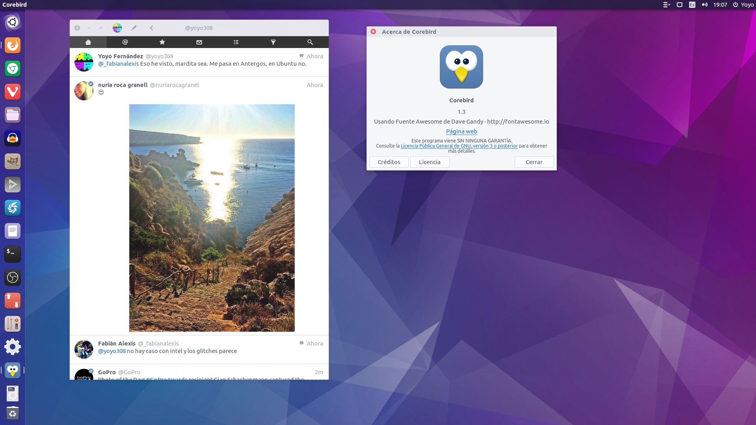Open the red transfer arrows app in dock
This screenshot has width=756, height=425.
tap(13, 301)
